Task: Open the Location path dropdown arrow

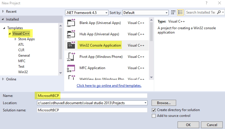Action: click(x=145, y=103)
